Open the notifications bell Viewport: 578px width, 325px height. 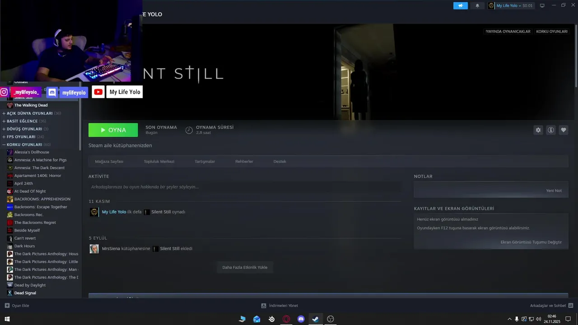click(x=477, y=5)
